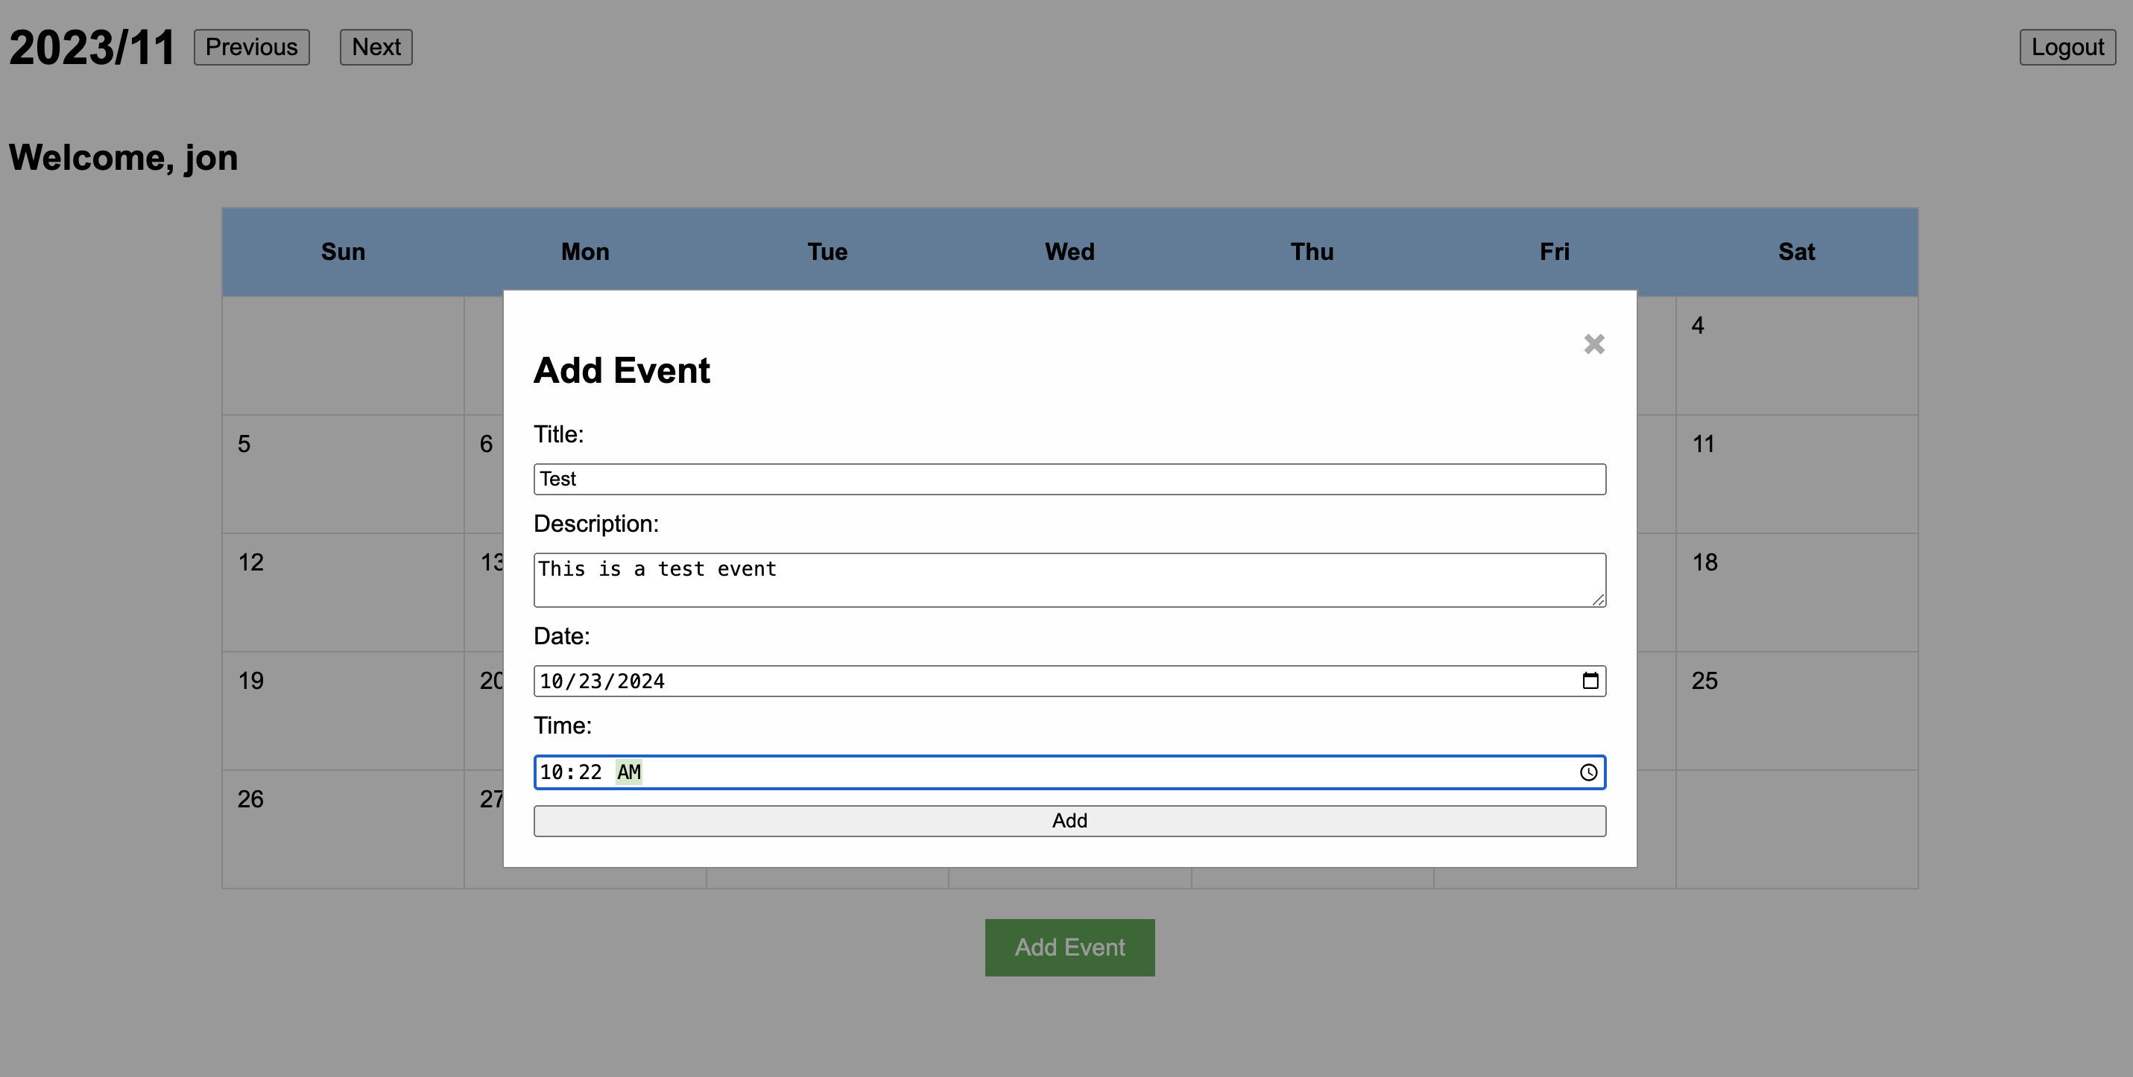The width and height of the screenshot is (2133, 1077).
Task: Click the Tue column header
Action: tap(827, 252)
